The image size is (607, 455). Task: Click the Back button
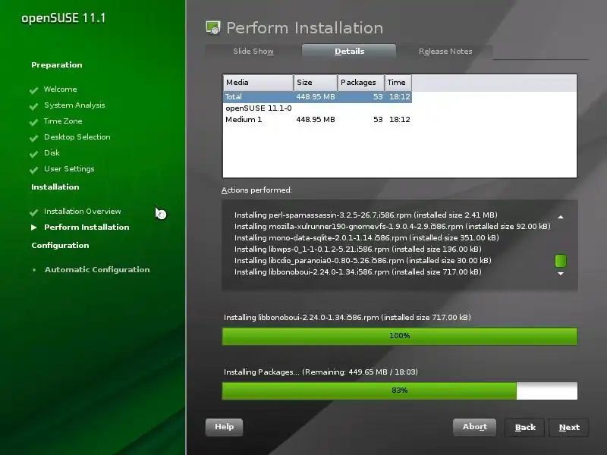click(525, 427)
